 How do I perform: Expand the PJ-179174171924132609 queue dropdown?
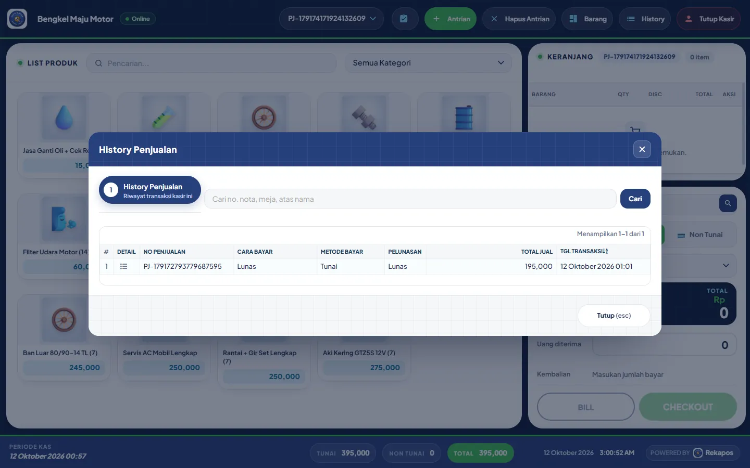(332, 19)
